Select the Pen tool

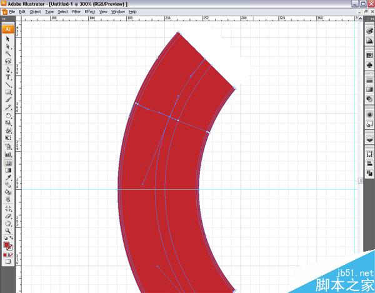8,70
